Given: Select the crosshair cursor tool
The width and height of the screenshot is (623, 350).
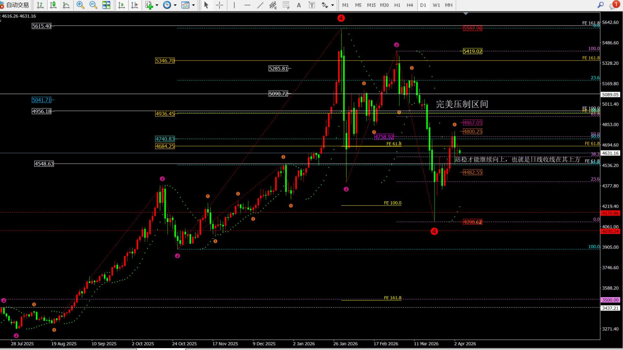Looking at the screenshot, I should click(219, 5).
